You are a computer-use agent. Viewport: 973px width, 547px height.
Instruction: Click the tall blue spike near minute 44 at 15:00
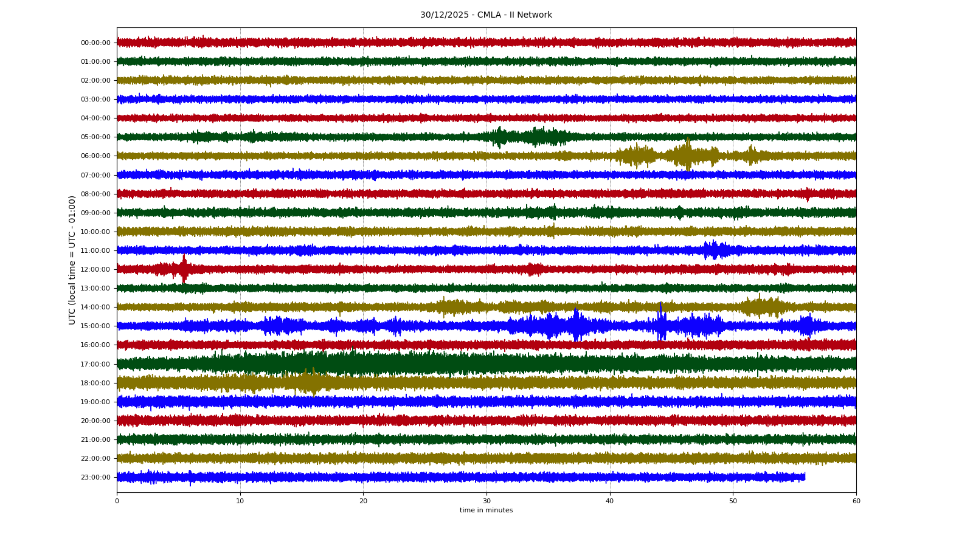point(660,322)
